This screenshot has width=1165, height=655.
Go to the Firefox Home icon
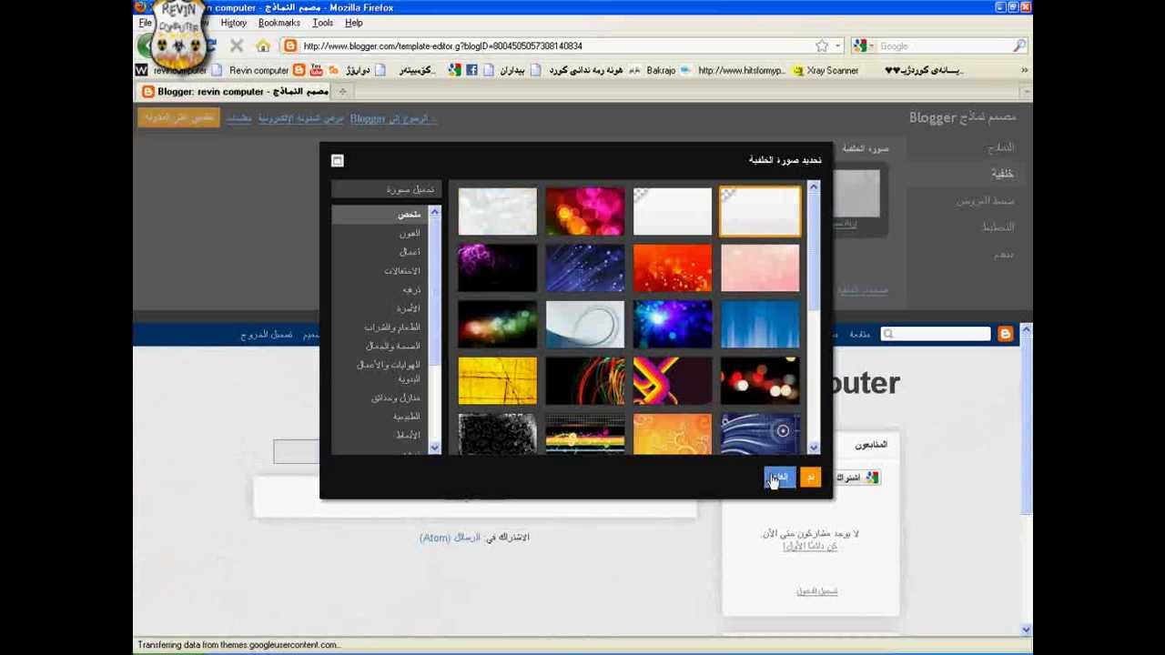point(263,45)
